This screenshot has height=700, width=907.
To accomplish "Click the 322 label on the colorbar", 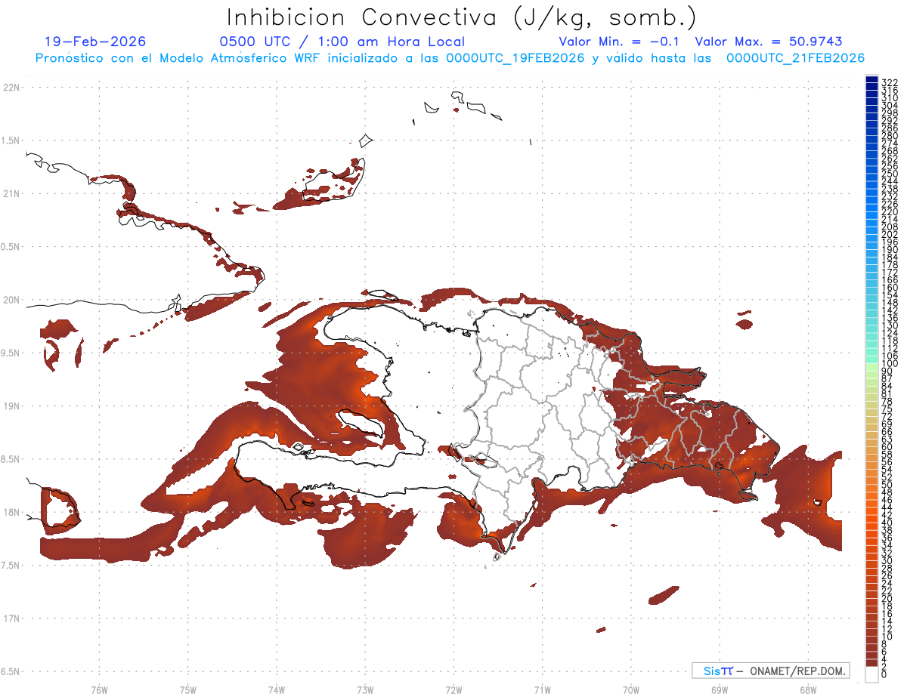I will point(889,82).
